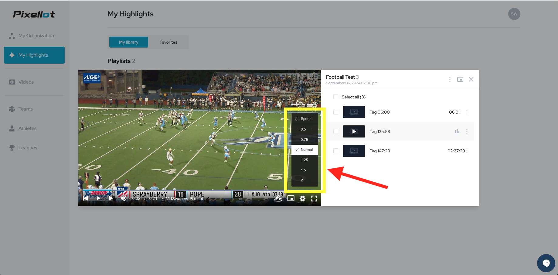Switch to My library tab

pyautogui.click(x=129, y=42)
